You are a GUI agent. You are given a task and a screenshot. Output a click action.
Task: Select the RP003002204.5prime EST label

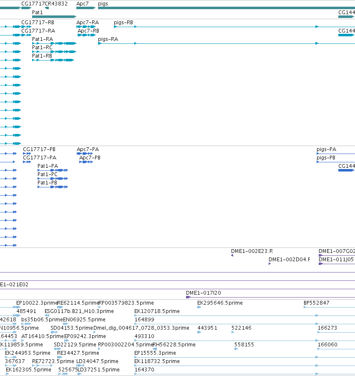[x=126, y=345]
